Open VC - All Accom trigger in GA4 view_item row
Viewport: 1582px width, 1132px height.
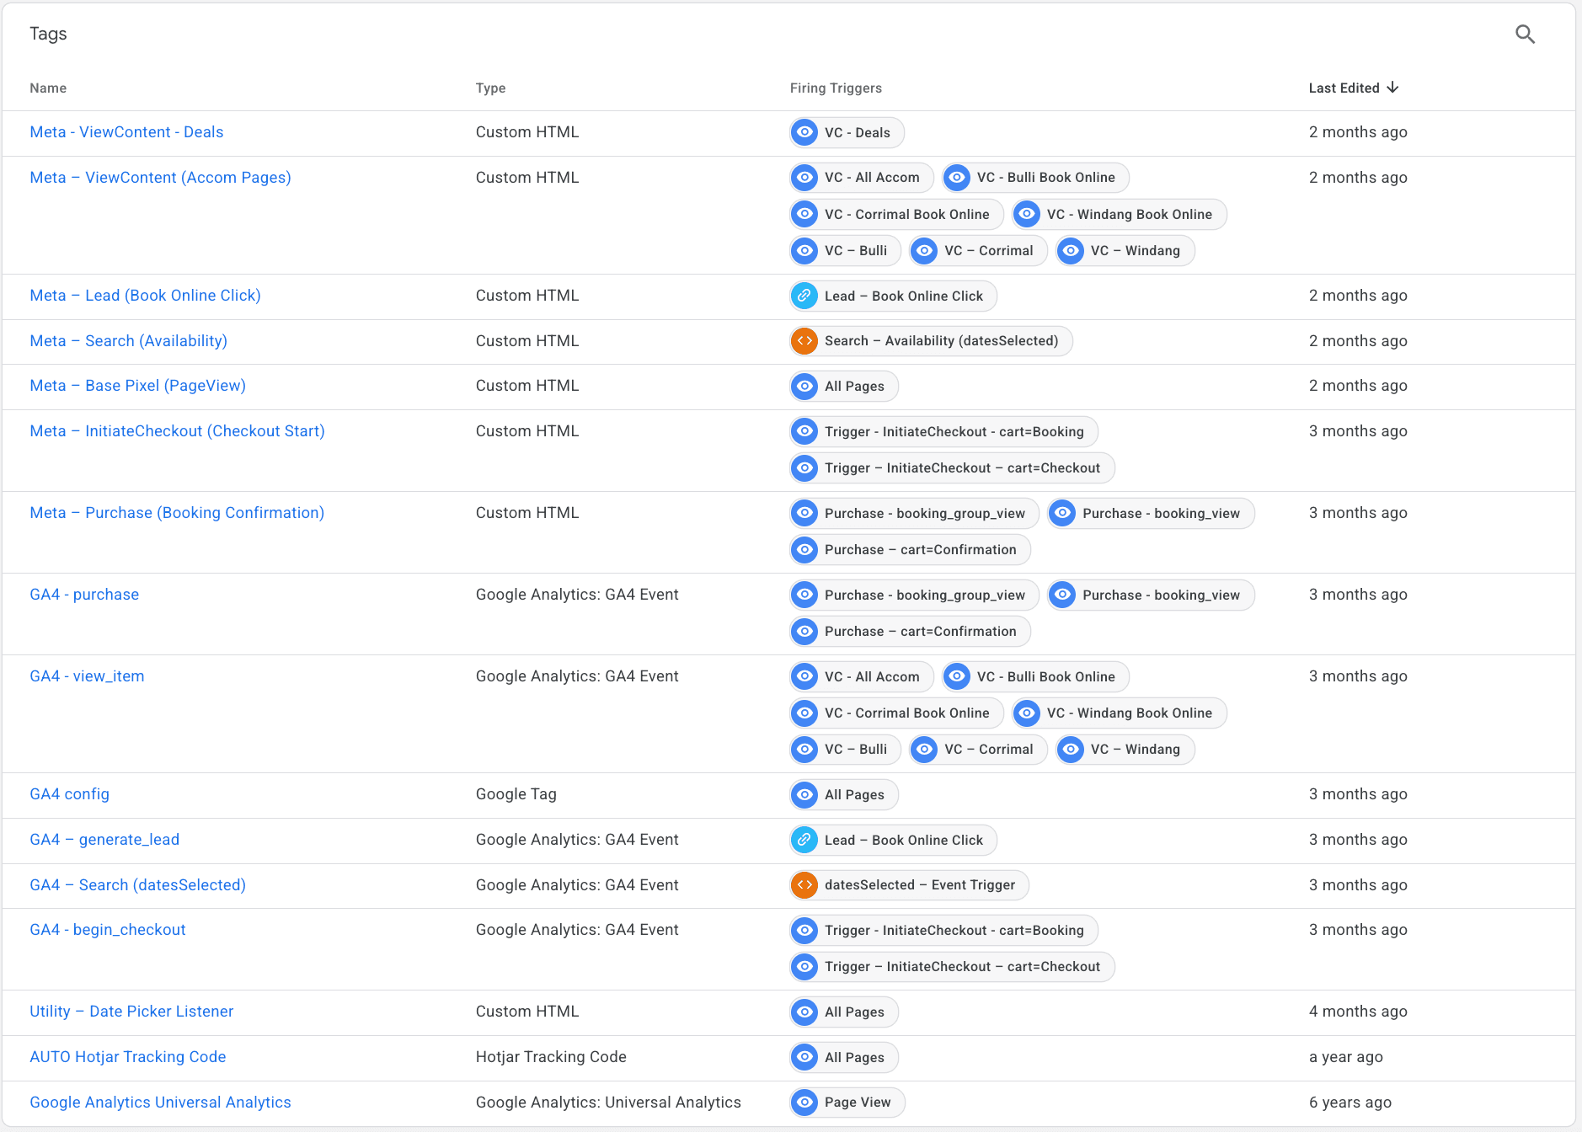coord(862,676)
